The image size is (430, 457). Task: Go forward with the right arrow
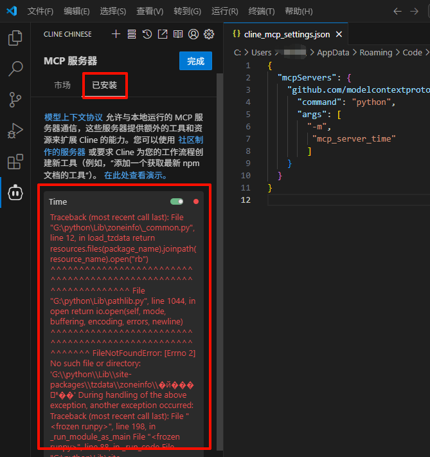pyautogui.click(x=414, y=12)
